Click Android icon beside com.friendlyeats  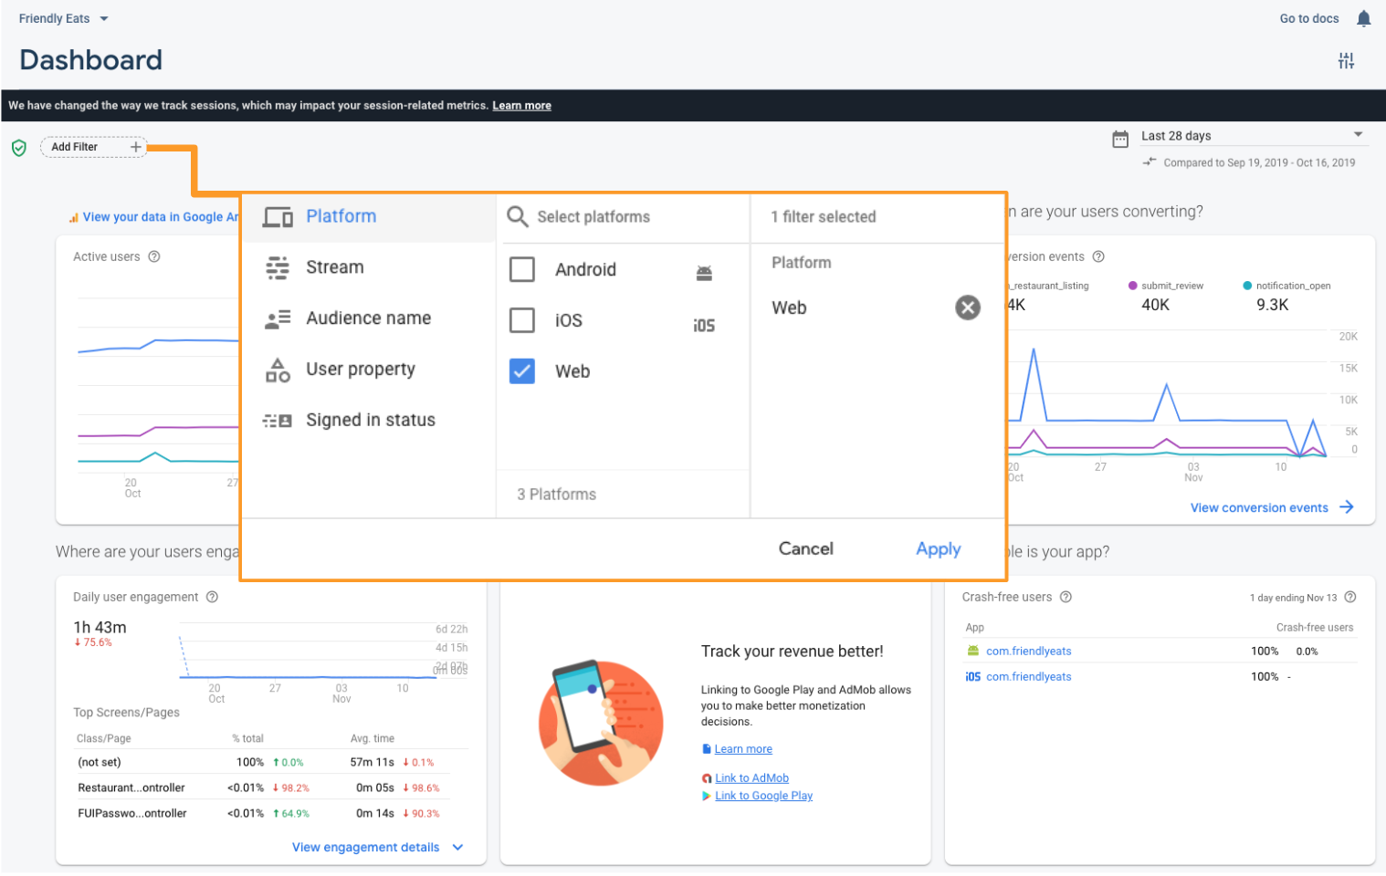coord(973,651)
